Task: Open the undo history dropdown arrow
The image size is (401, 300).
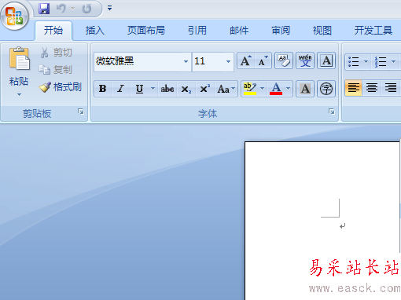Action: click(x=72, y=9)
